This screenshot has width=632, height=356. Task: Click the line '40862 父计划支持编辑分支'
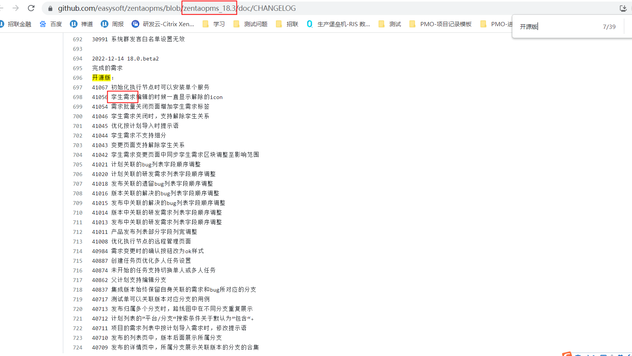129,280
